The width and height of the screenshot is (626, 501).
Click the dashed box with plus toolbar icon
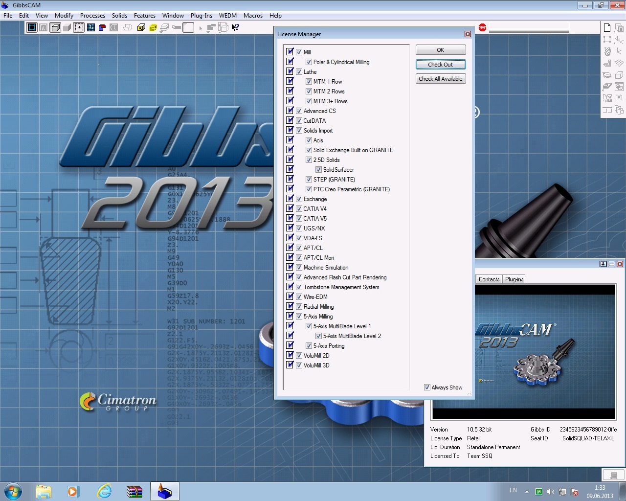pos(79,27)
